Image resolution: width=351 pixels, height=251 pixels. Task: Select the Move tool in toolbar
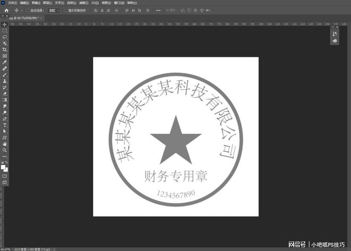(x=5, y=25)
